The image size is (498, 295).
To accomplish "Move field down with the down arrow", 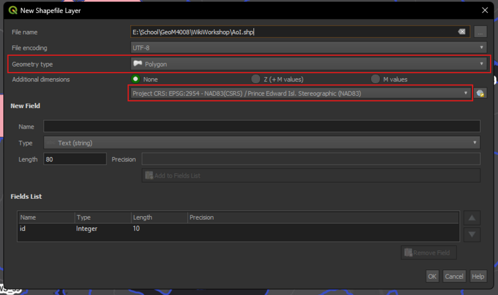I will coord(472,234).
